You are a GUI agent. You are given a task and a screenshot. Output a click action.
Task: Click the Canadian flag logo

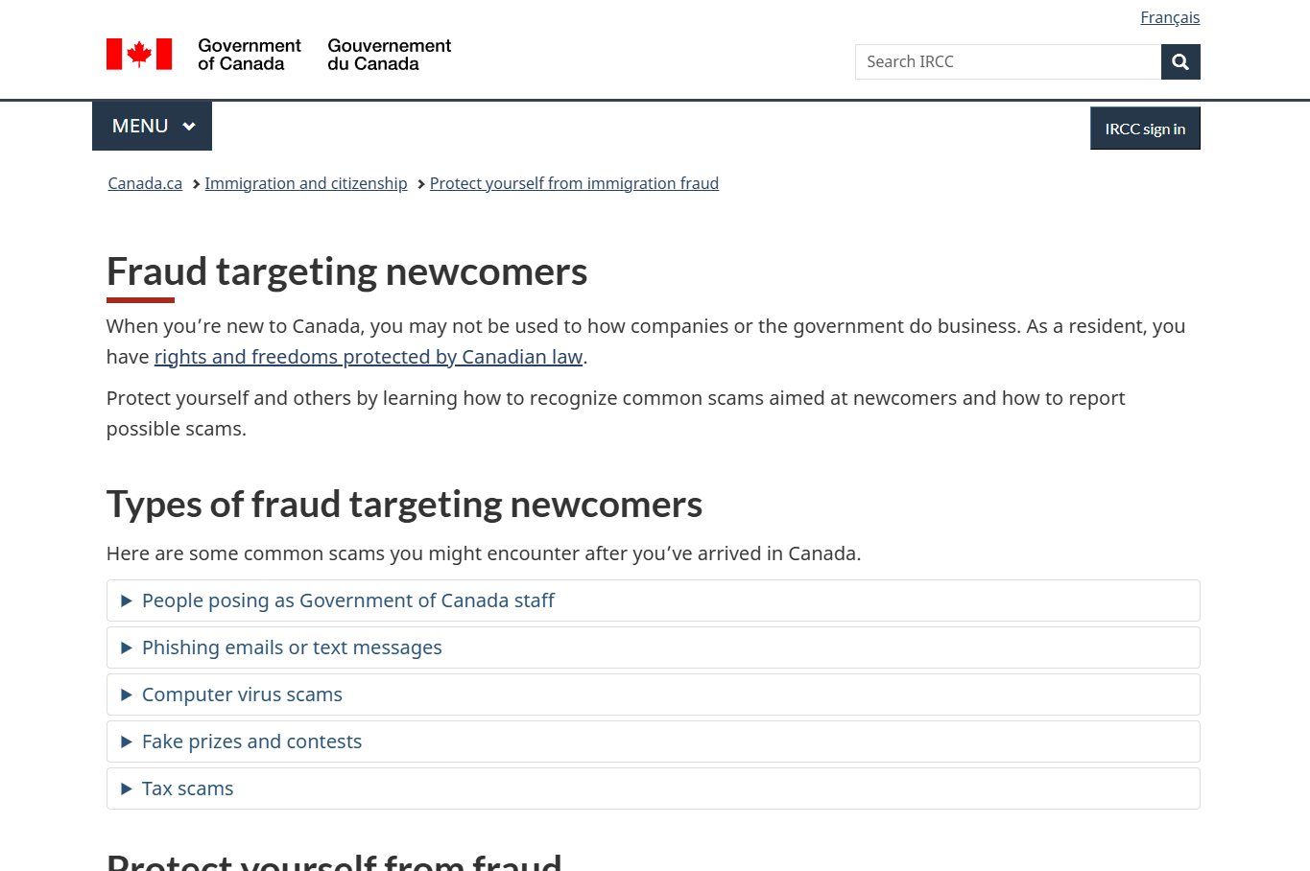coord(139,55)
